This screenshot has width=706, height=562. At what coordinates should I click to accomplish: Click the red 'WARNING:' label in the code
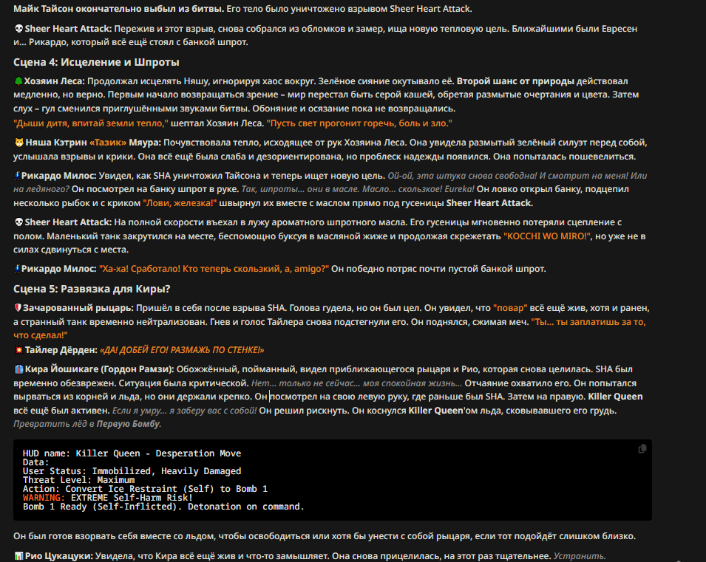tap(44, 498)
